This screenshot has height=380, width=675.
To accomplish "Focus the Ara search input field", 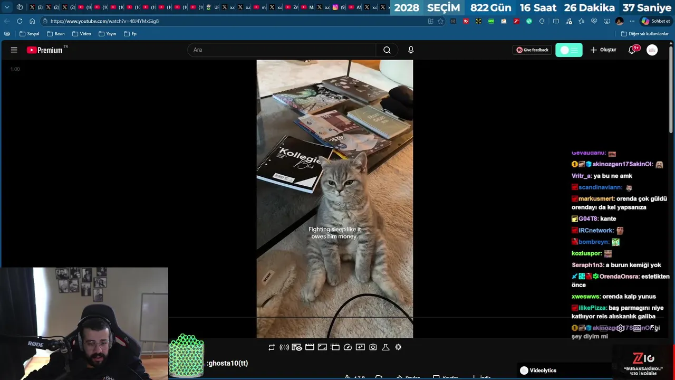I will pos(282,50).
